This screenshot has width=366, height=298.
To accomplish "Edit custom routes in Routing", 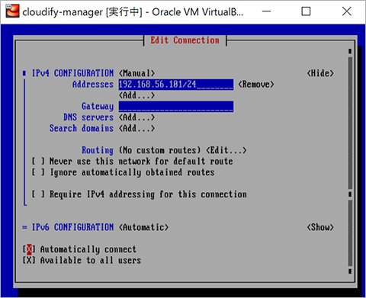I will (x=226, y=150).
